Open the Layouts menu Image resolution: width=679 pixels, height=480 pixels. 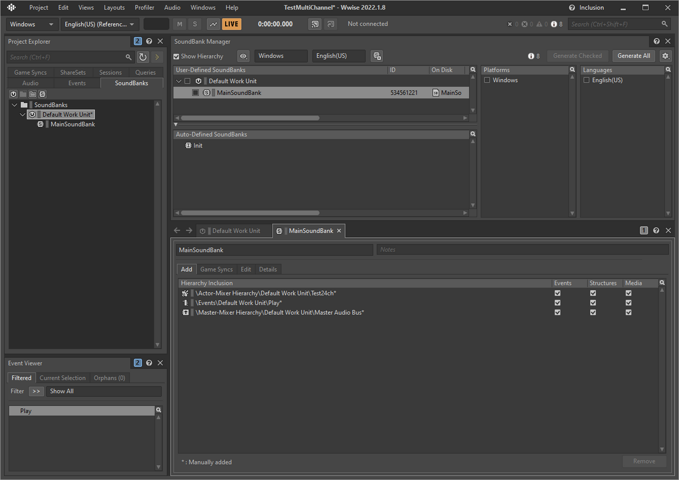114,8
